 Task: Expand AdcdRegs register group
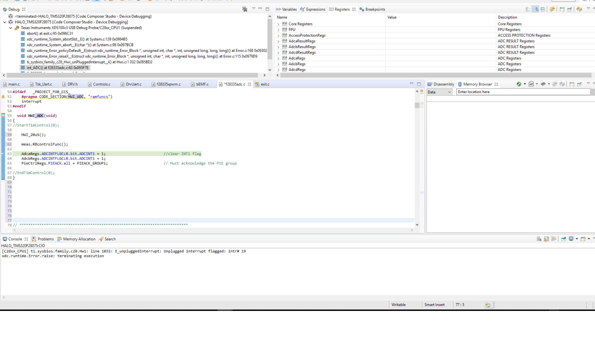[x=278, y=70]
